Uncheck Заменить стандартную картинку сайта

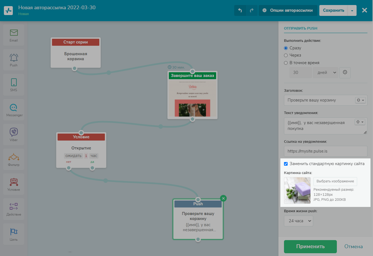point(286,164)
